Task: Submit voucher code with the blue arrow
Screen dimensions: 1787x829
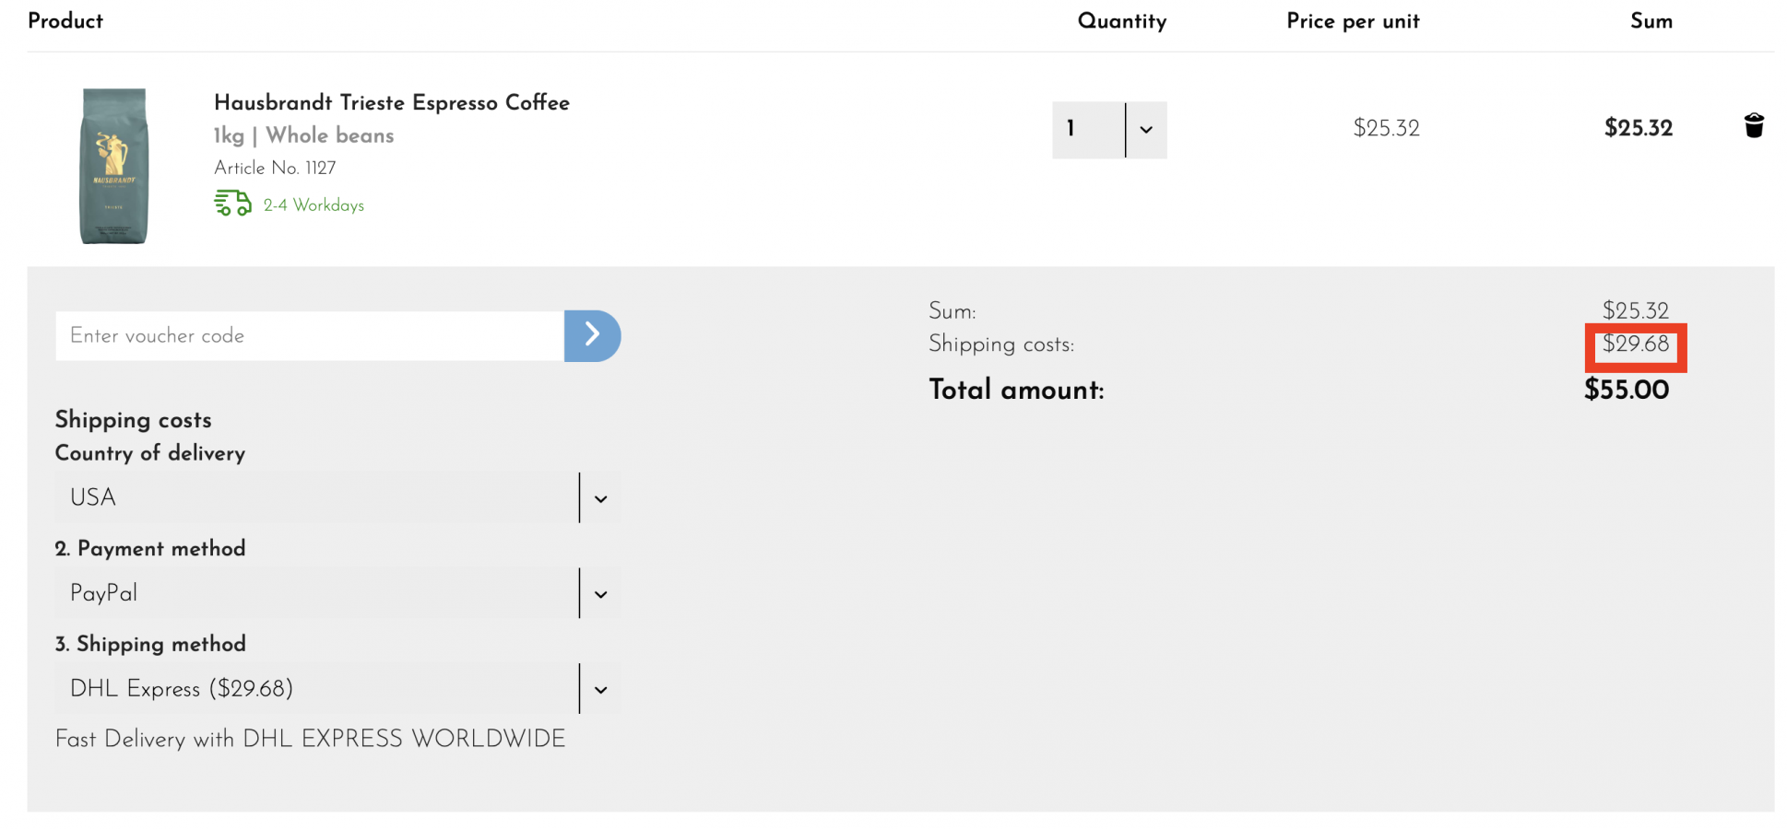Action: (x=592, y=335)
